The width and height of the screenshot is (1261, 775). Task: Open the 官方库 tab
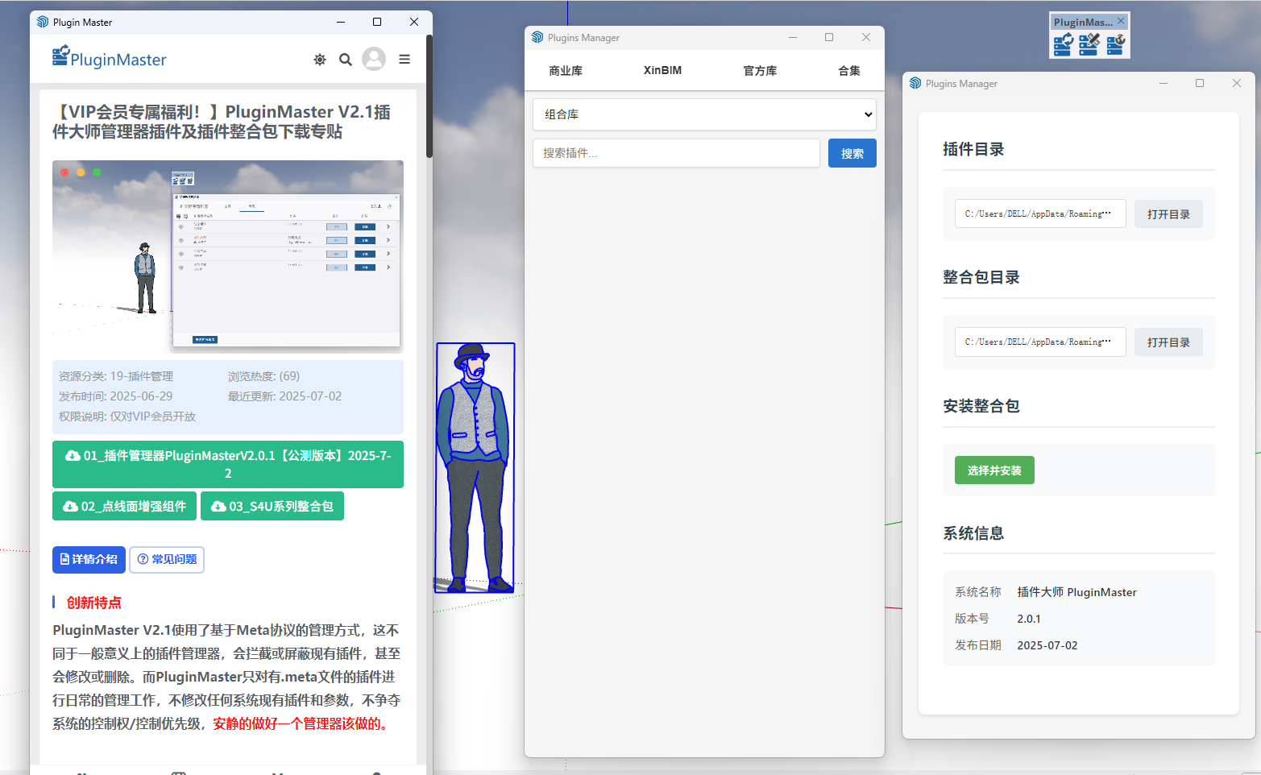(x=760, y=71)
